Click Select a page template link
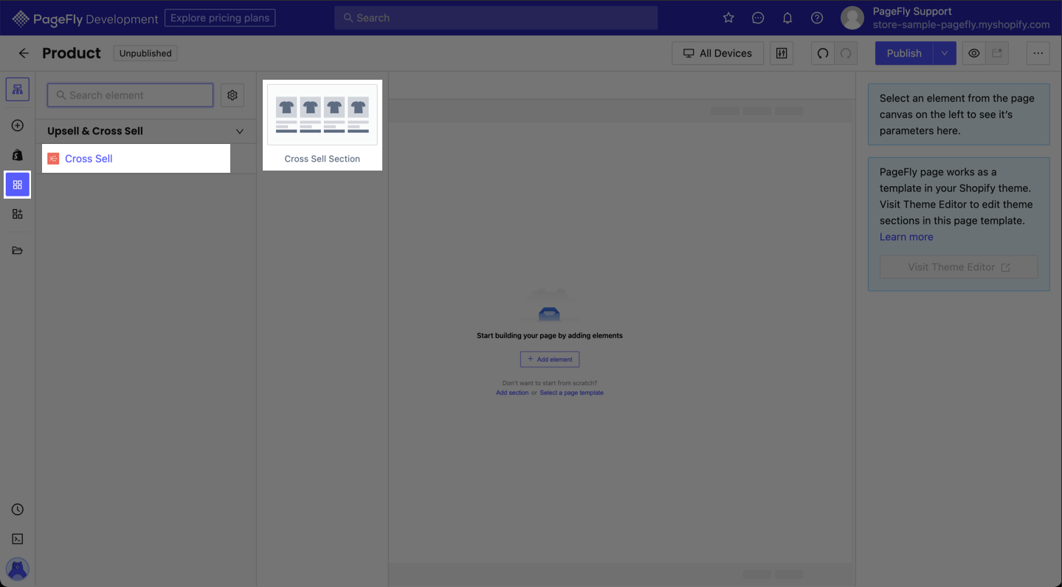The image size is (1062, 587). (x=572, y=393)
